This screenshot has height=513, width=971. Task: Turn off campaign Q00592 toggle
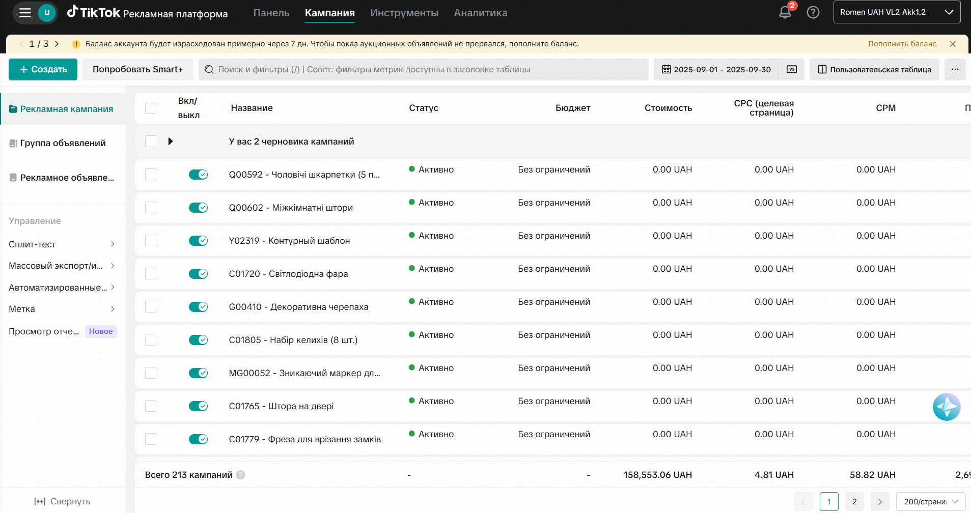point(198,175)
